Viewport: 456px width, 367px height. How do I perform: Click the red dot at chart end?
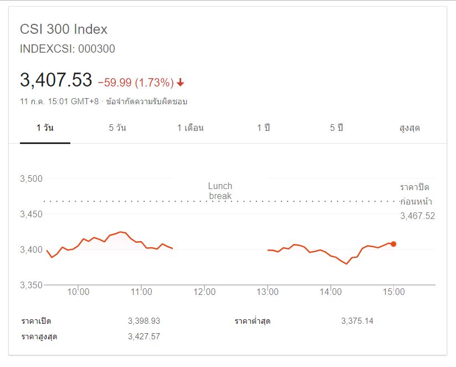click(393, 244)
